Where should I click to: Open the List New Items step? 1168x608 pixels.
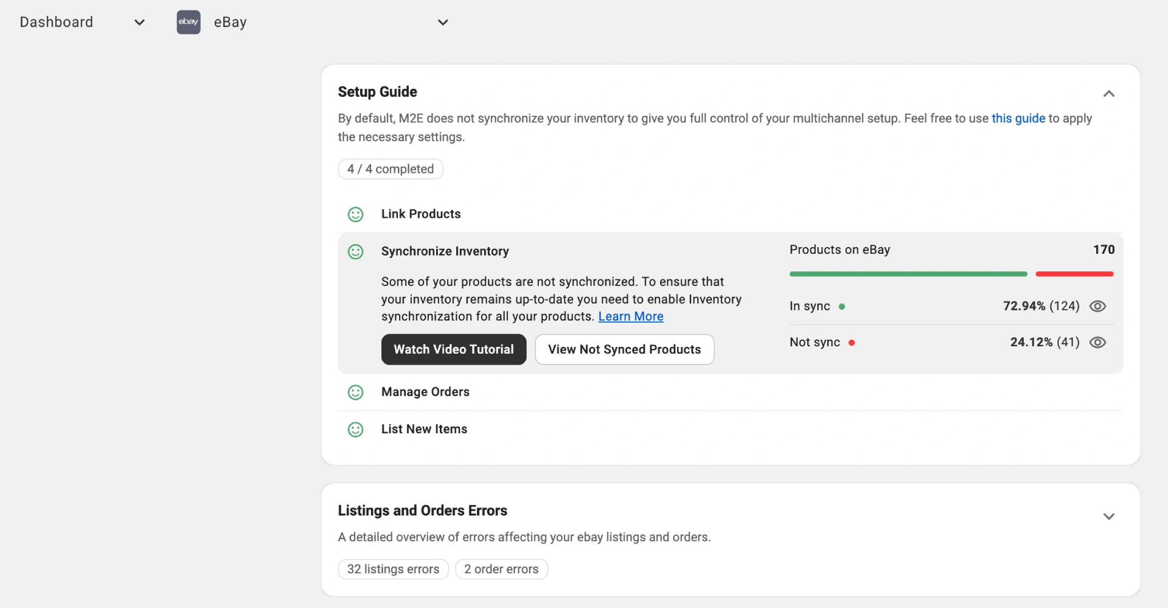click(424, 429)
